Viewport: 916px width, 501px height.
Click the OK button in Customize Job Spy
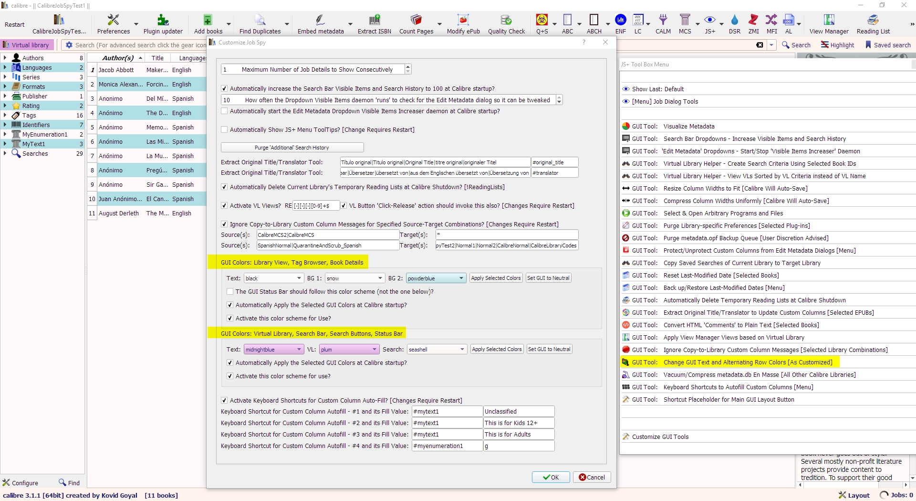tap(551, 477)
